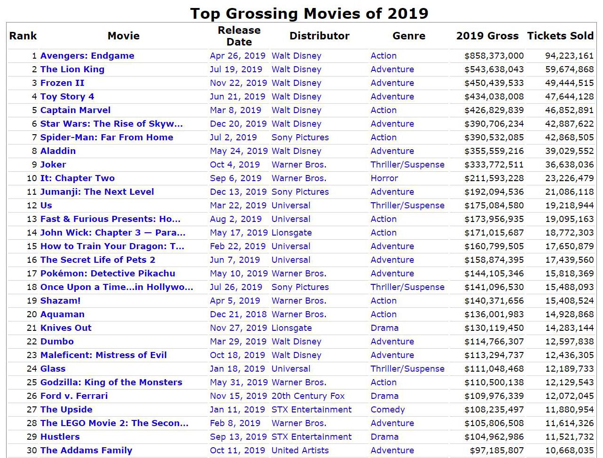Click the movie titled Us
603x458 pixels.
click(46, 205)
